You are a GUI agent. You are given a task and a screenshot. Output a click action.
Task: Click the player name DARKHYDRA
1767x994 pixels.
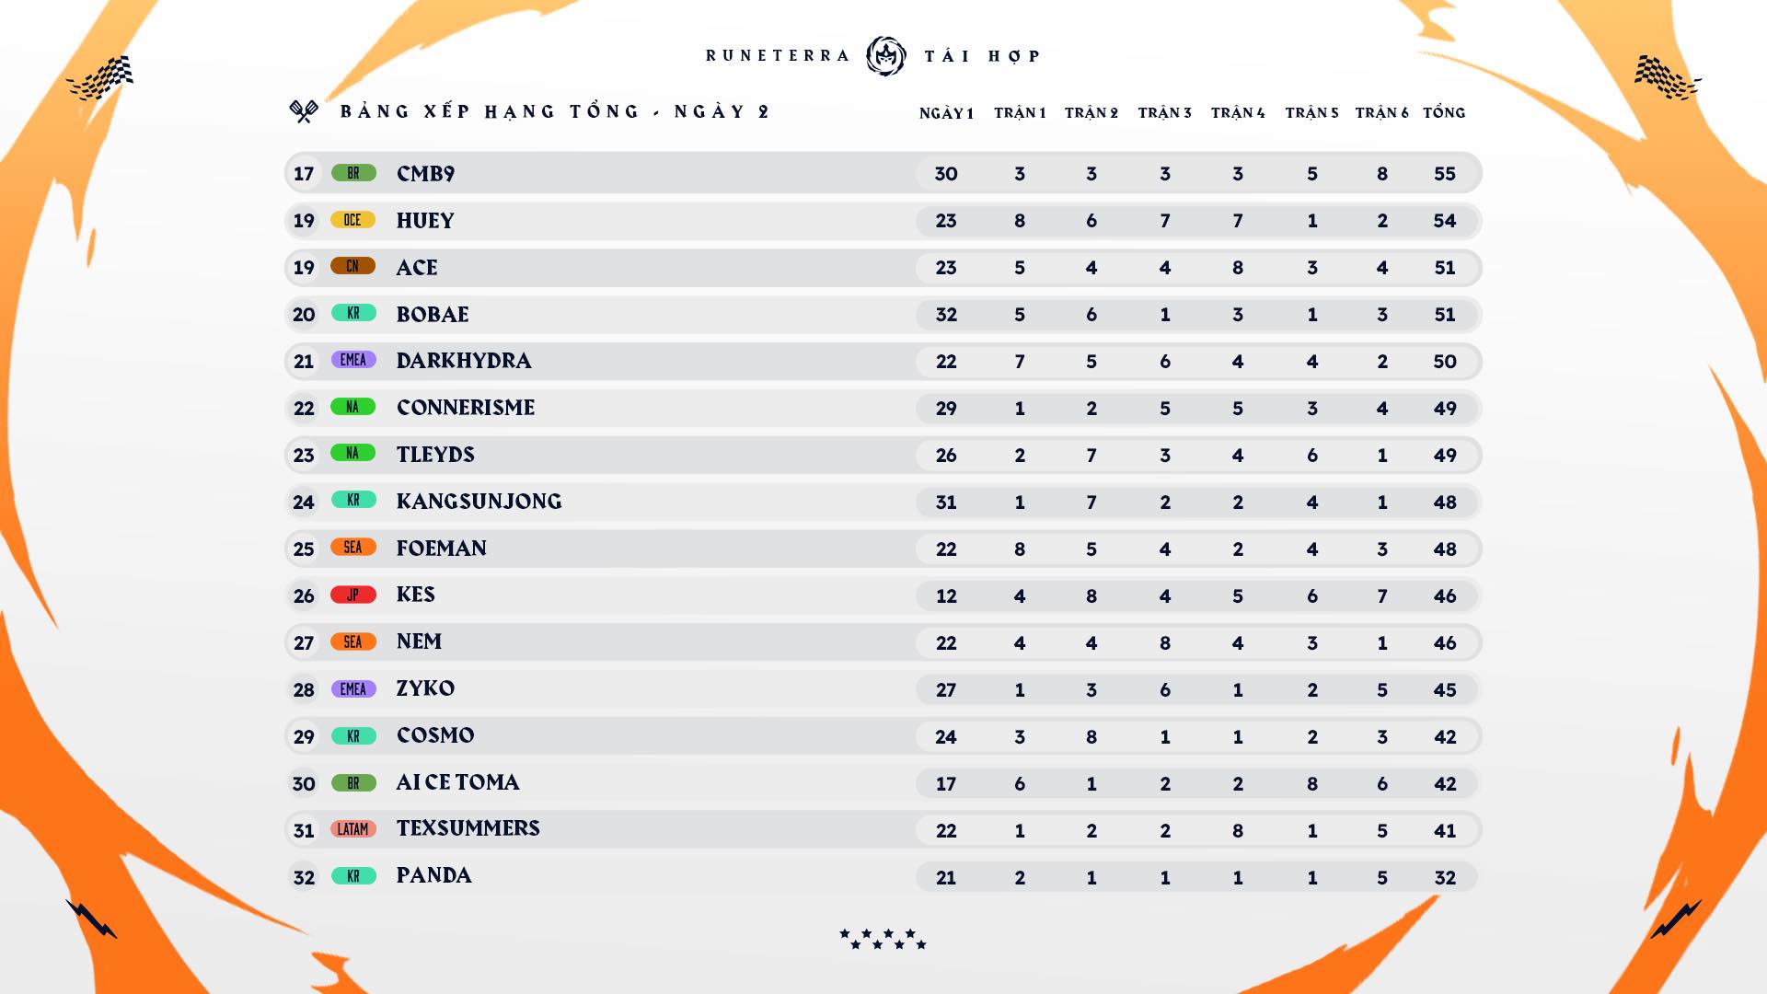(x=464, y=361)
